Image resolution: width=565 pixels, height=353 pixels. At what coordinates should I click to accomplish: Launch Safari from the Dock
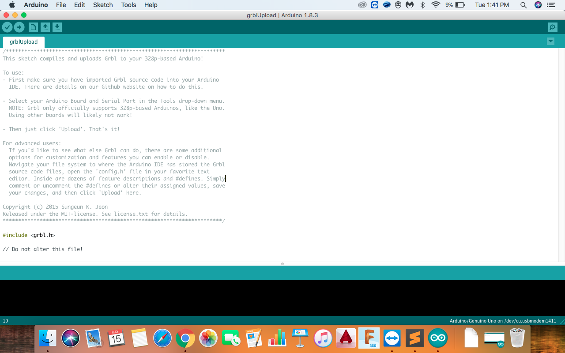(162, 338)
